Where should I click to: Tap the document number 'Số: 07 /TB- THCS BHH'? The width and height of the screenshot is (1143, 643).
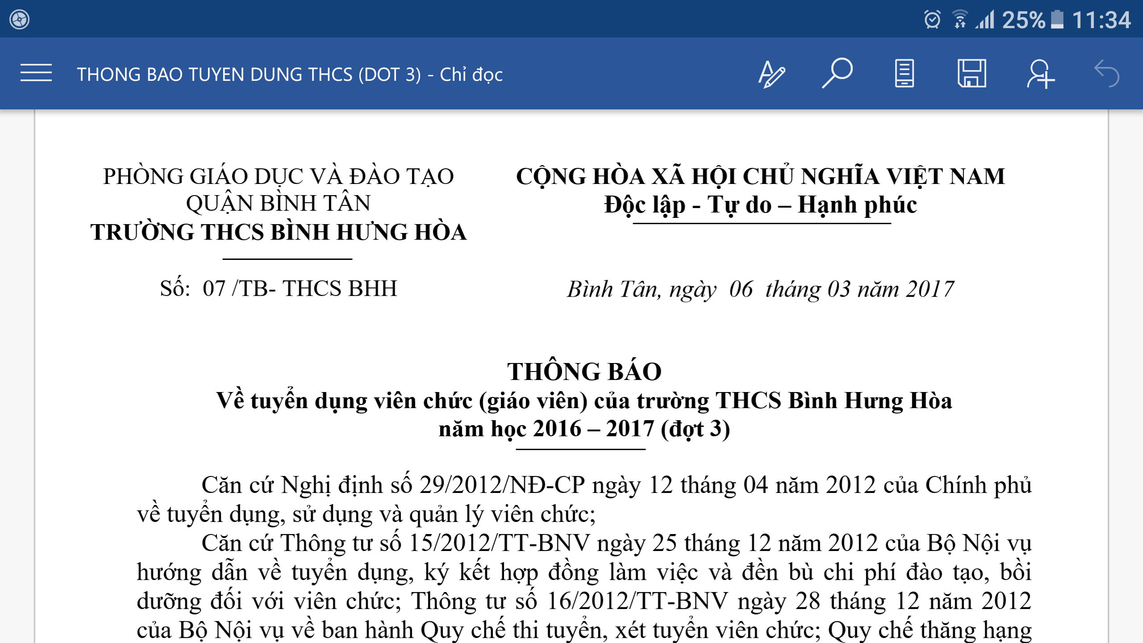(x=279, y=288)
